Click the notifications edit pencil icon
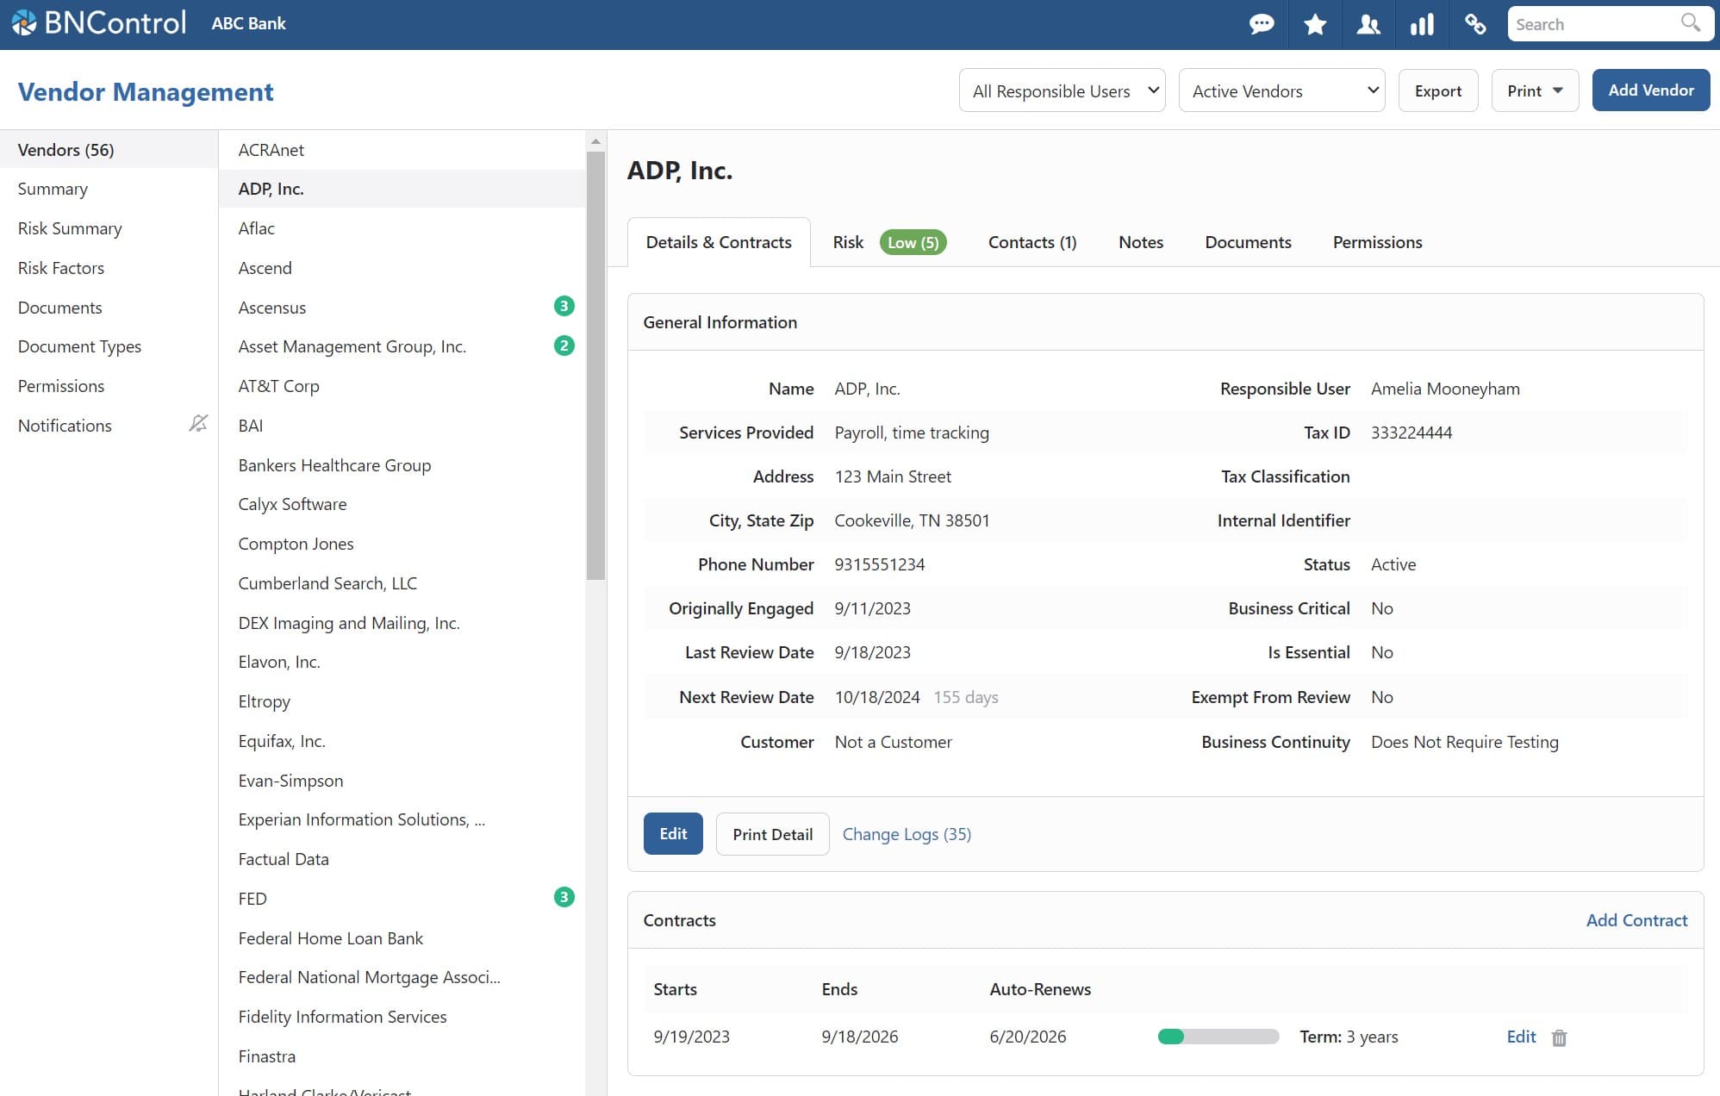This screenshot has width=1720, height=1096. 196,424
